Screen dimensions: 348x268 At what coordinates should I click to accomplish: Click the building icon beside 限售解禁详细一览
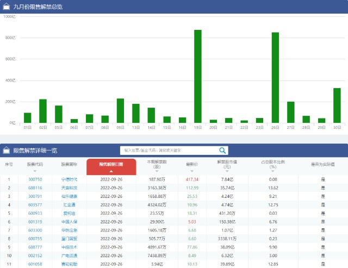pyautogui.click(x=7, y=151)
